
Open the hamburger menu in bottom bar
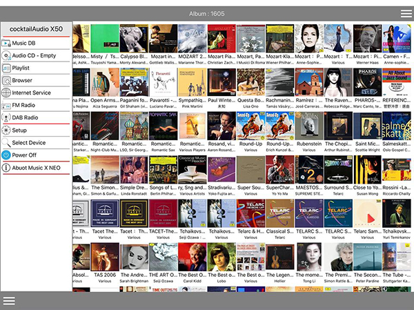coord(9,301)
